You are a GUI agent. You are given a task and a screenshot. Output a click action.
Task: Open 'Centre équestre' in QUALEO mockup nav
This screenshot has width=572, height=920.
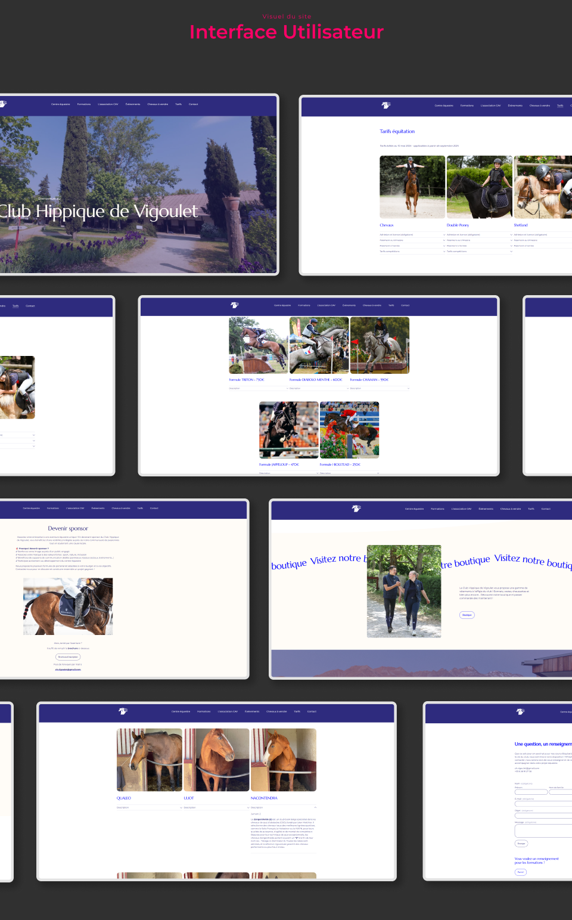[181, 711]
